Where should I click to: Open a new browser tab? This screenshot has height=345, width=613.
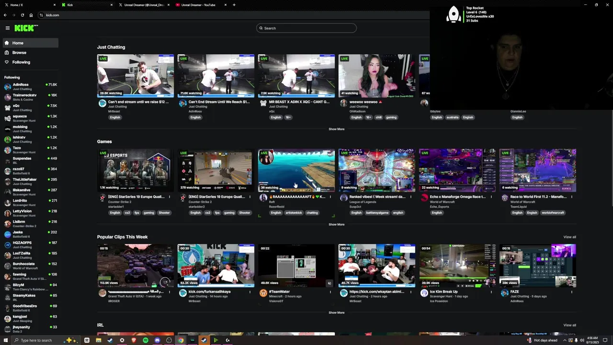234,5
